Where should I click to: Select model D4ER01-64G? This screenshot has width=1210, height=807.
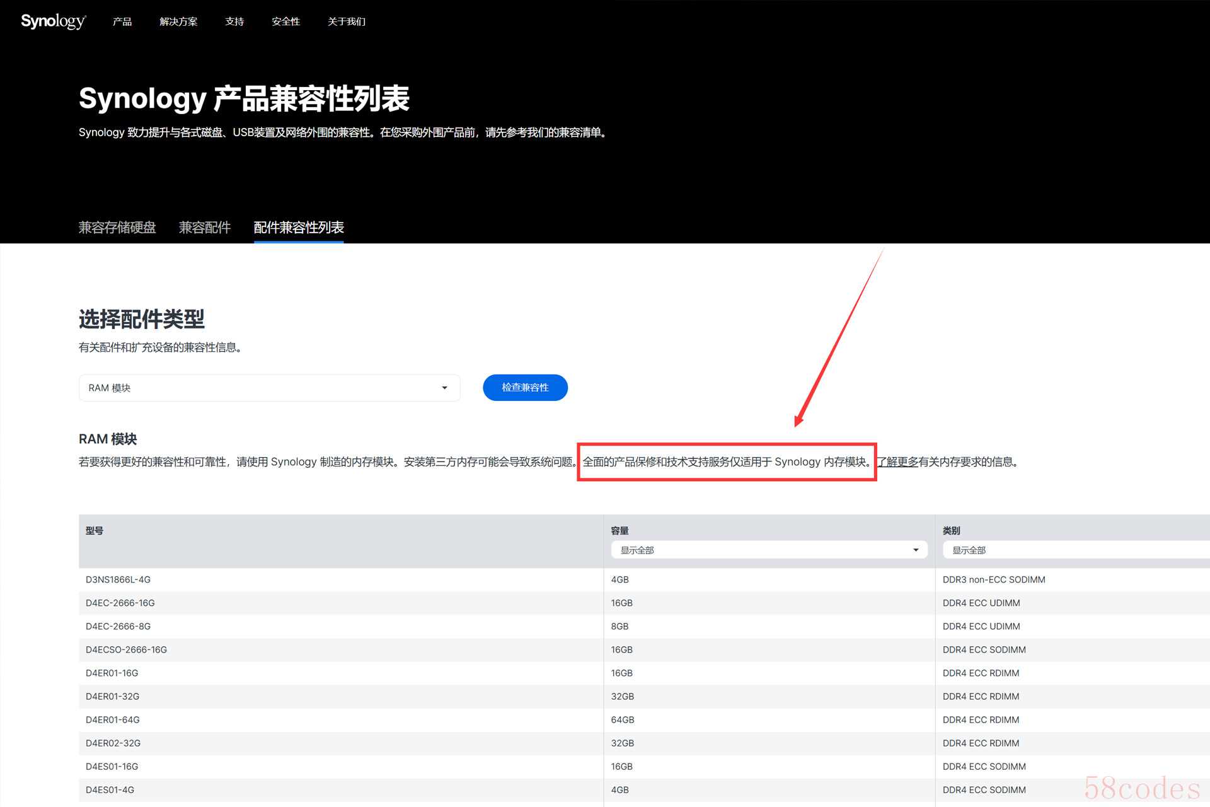pyautogui.click(x=112, y=719)
